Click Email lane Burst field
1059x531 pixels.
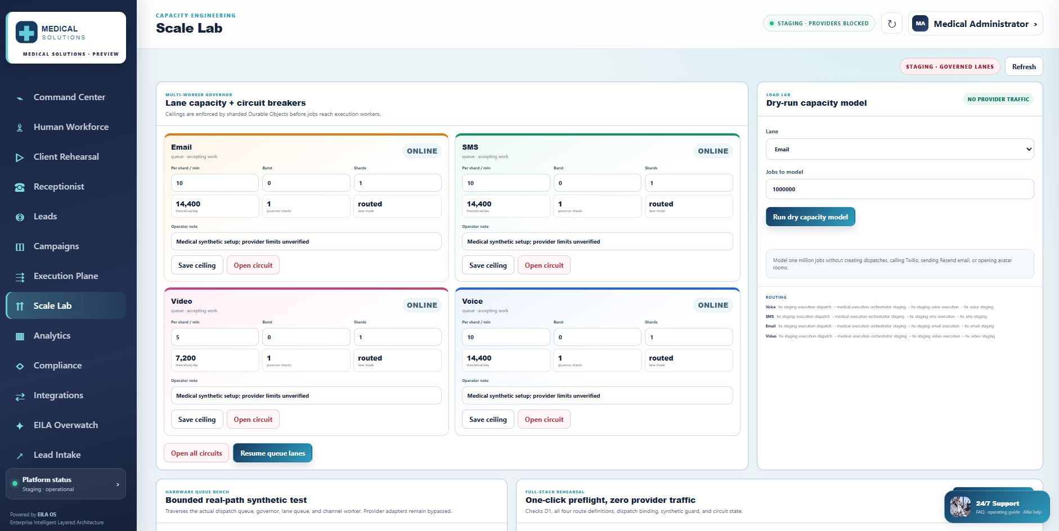(x=306, y=183)
